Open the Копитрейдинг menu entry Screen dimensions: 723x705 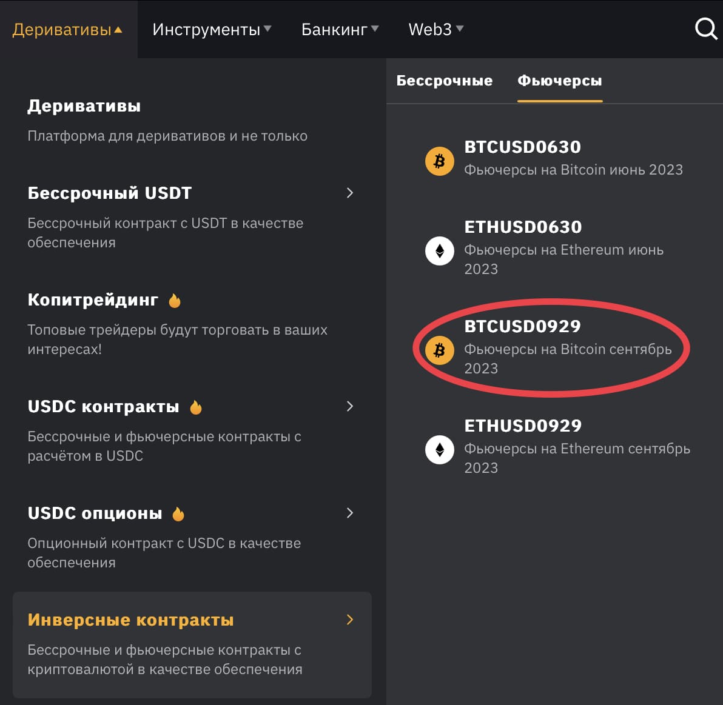93,300
